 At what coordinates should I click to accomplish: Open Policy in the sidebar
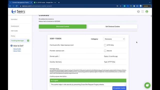click(13, 36)
